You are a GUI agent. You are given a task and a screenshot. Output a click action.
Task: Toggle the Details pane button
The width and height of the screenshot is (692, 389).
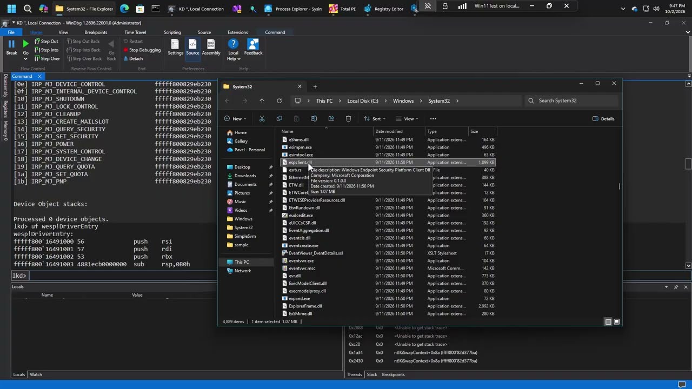click(604, 119)
